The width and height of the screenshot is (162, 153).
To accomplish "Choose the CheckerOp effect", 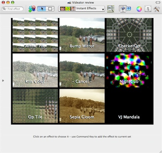I will (129, 35).
